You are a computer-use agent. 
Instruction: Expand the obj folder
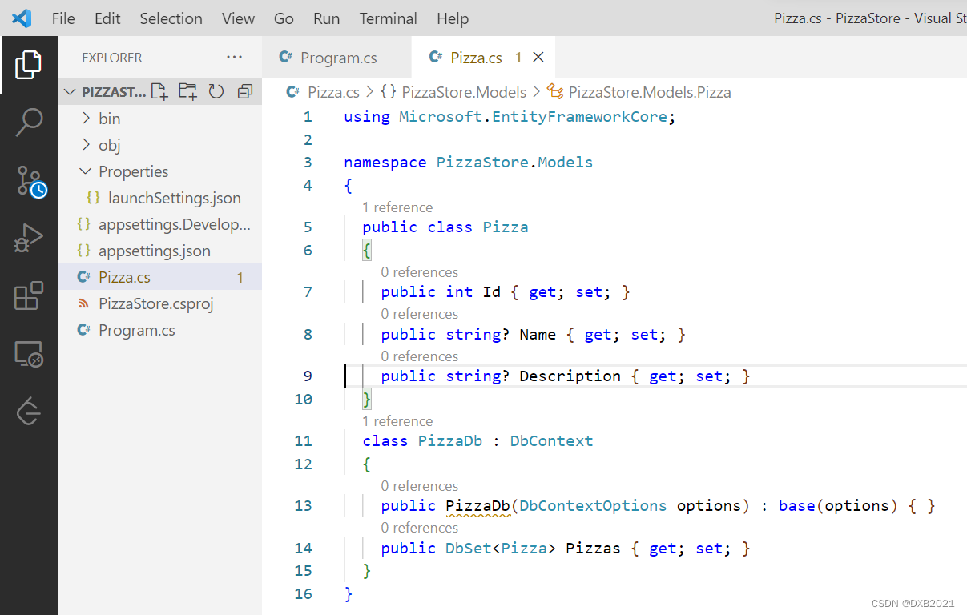[x=159, y=145]
